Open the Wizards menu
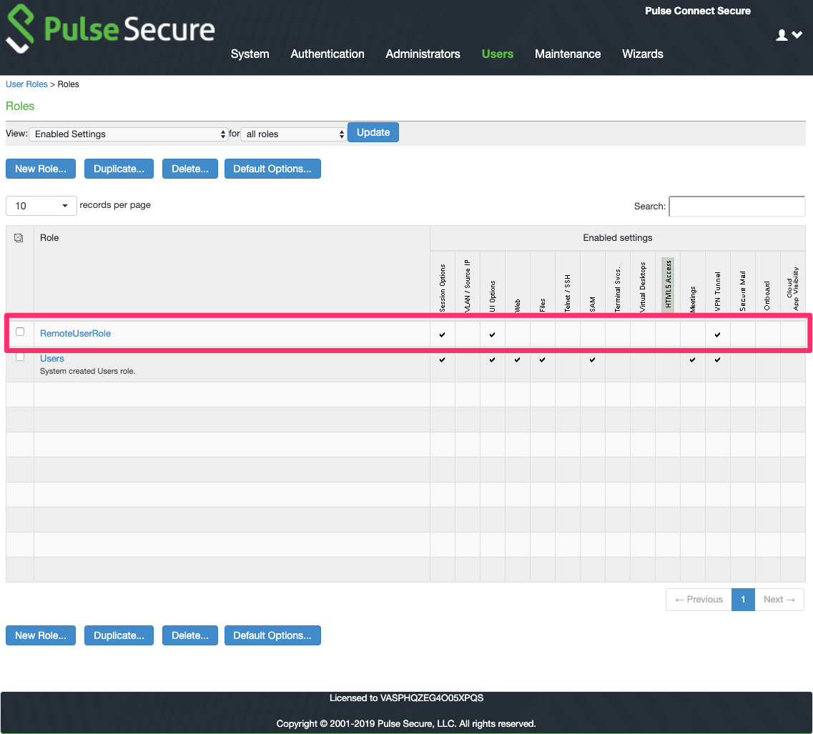The height and width of the screenshot is (734, 813). coord(642,54)
